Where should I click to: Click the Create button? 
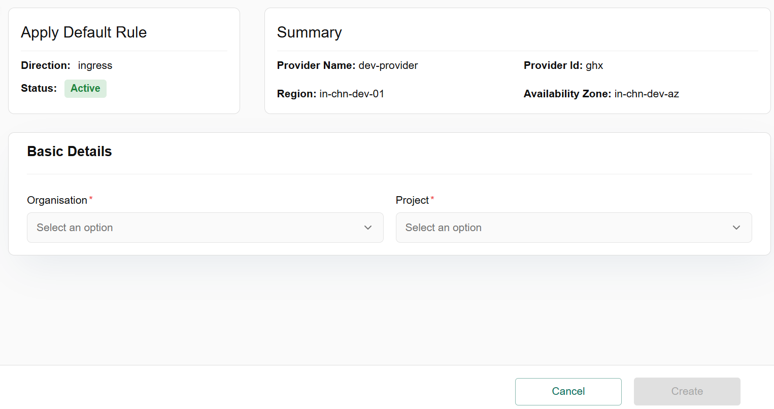tap(687, 391)
